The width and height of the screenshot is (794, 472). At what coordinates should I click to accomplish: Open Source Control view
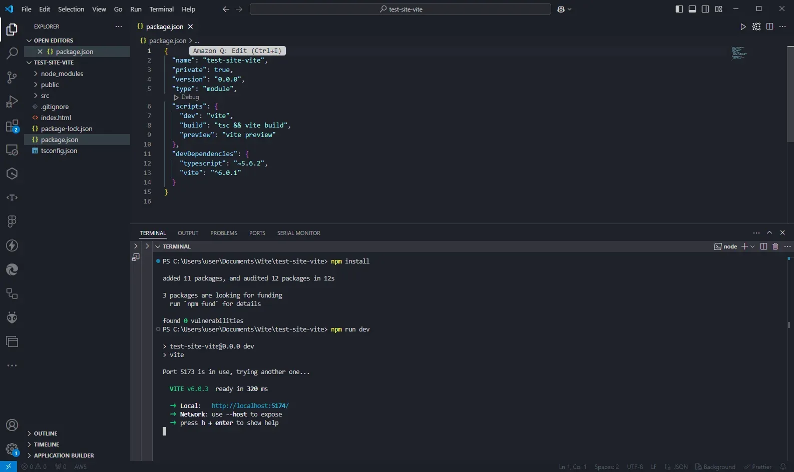click(x=12, y=77)
